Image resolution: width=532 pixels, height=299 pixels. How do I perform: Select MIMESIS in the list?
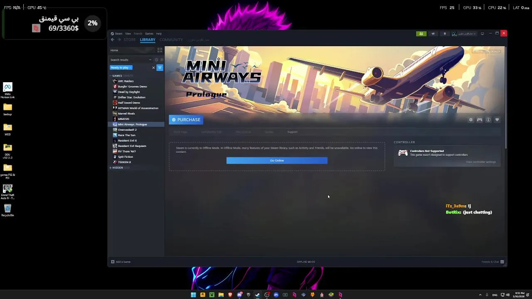pyautogui.click(x=136, y=119)
